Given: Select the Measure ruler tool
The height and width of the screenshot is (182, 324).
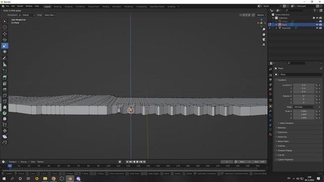Looking at the screenshot, I should coord(5,64).
